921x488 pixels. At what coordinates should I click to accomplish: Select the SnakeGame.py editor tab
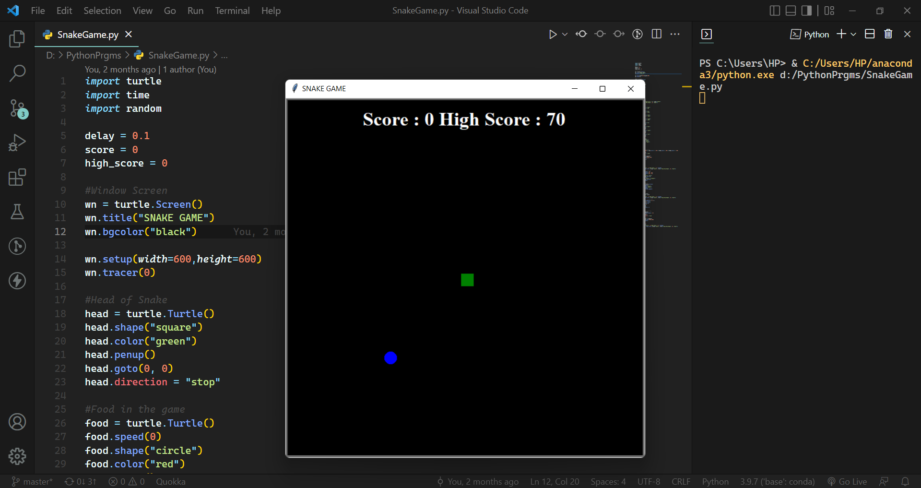[88, 35]
